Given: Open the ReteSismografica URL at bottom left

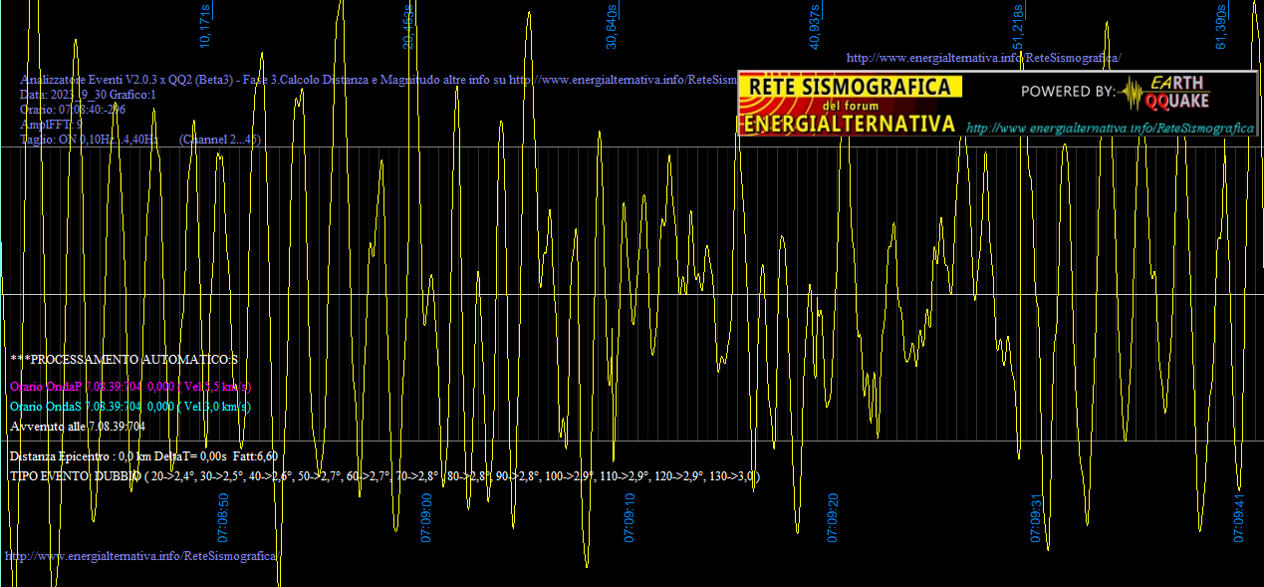Looking at the screenshot, I should 140,555.
